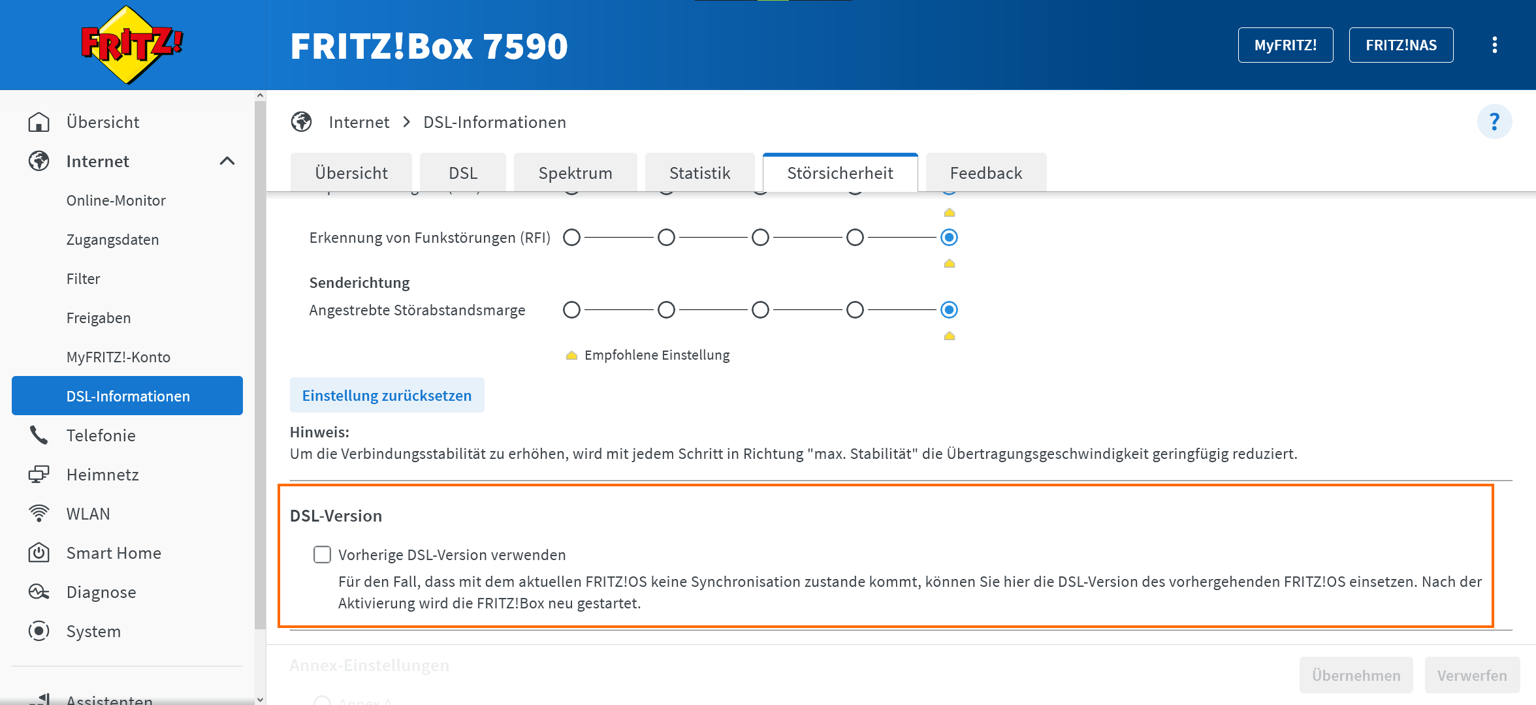Viewport: 1536px width, 705px height.
Task: Click the FRITZ! logo
Action: [x=131, y=44]
